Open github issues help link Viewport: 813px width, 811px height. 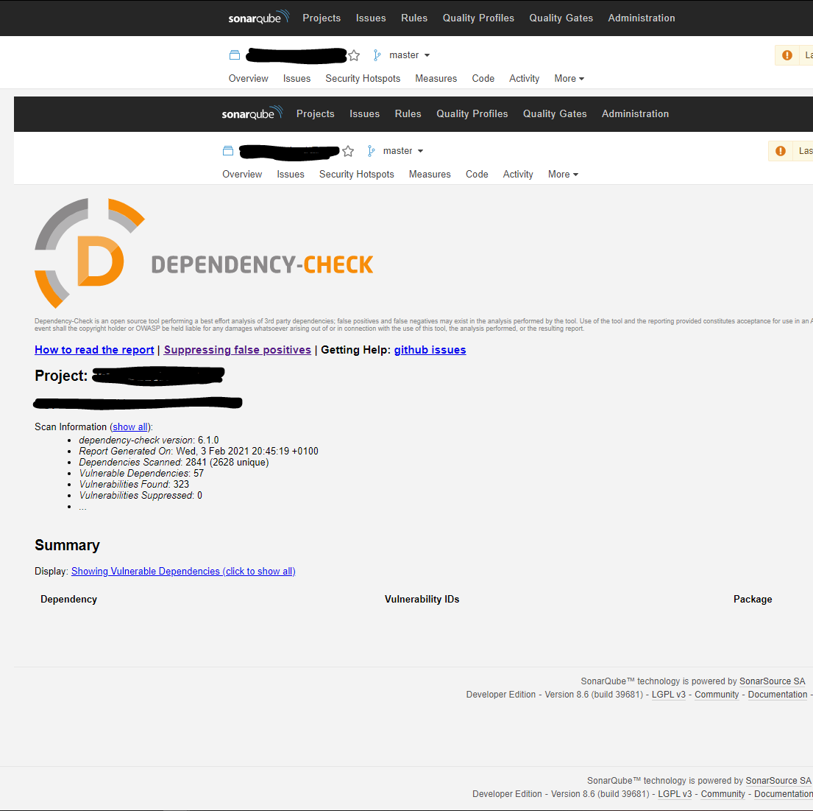tap(430, 350)
